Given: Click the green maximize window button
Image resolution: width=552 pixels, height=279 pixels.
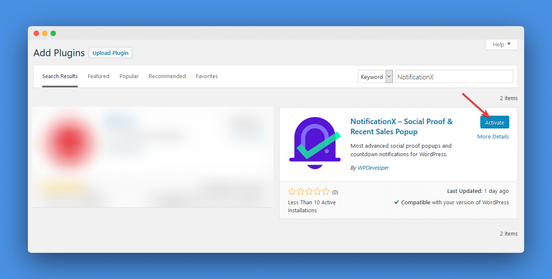Looking at the screenshot, I should (x=53, y=33).
